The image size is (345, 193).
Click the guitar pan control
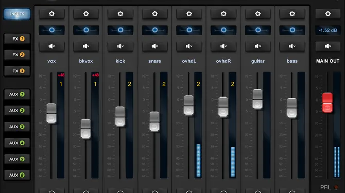(257, 30)
